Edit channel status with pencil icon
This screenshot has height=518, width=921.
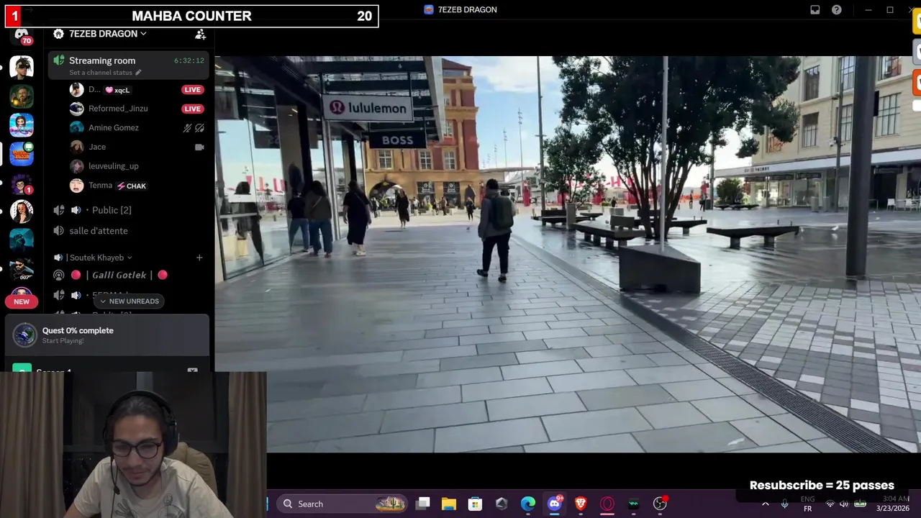click(138, 73)
